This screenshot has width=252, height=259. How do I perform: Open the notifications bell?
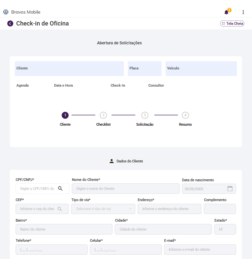tap(226, 13)
